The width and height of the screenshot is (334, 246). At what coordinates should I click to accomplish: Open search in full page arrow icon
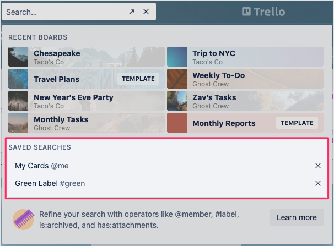click(x=132, y=12)
